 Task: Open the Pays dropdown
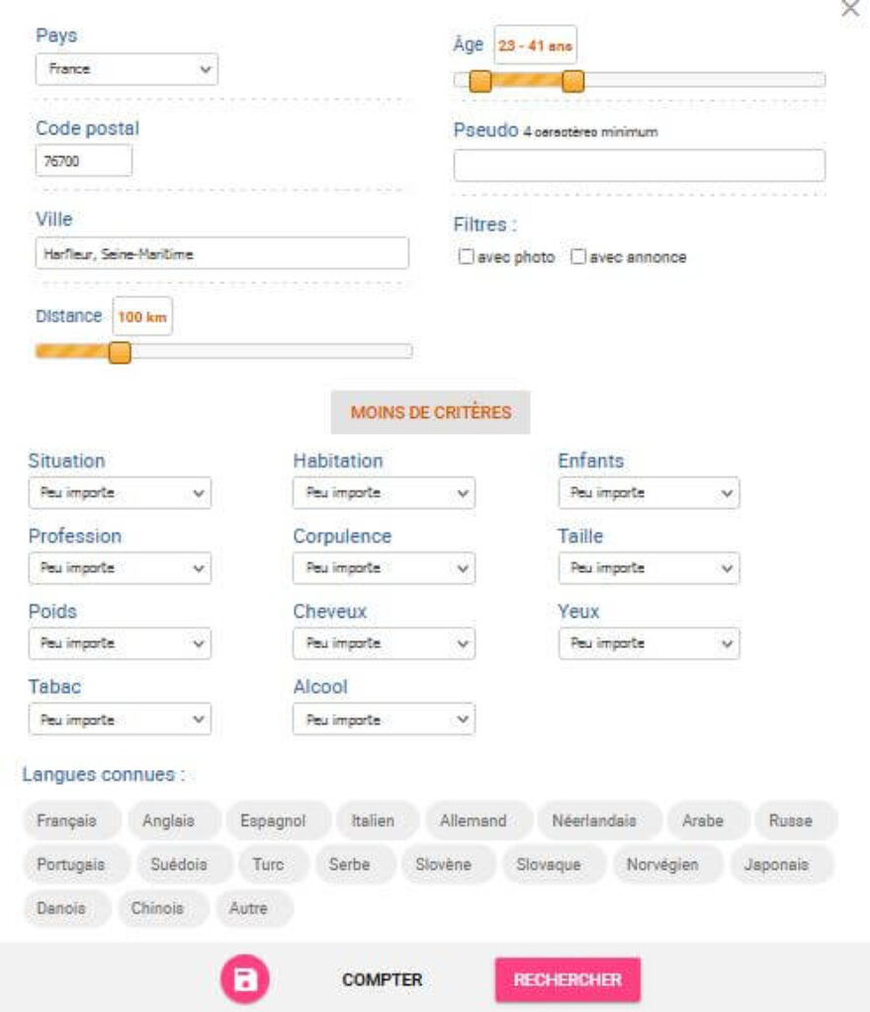(125, 69)
